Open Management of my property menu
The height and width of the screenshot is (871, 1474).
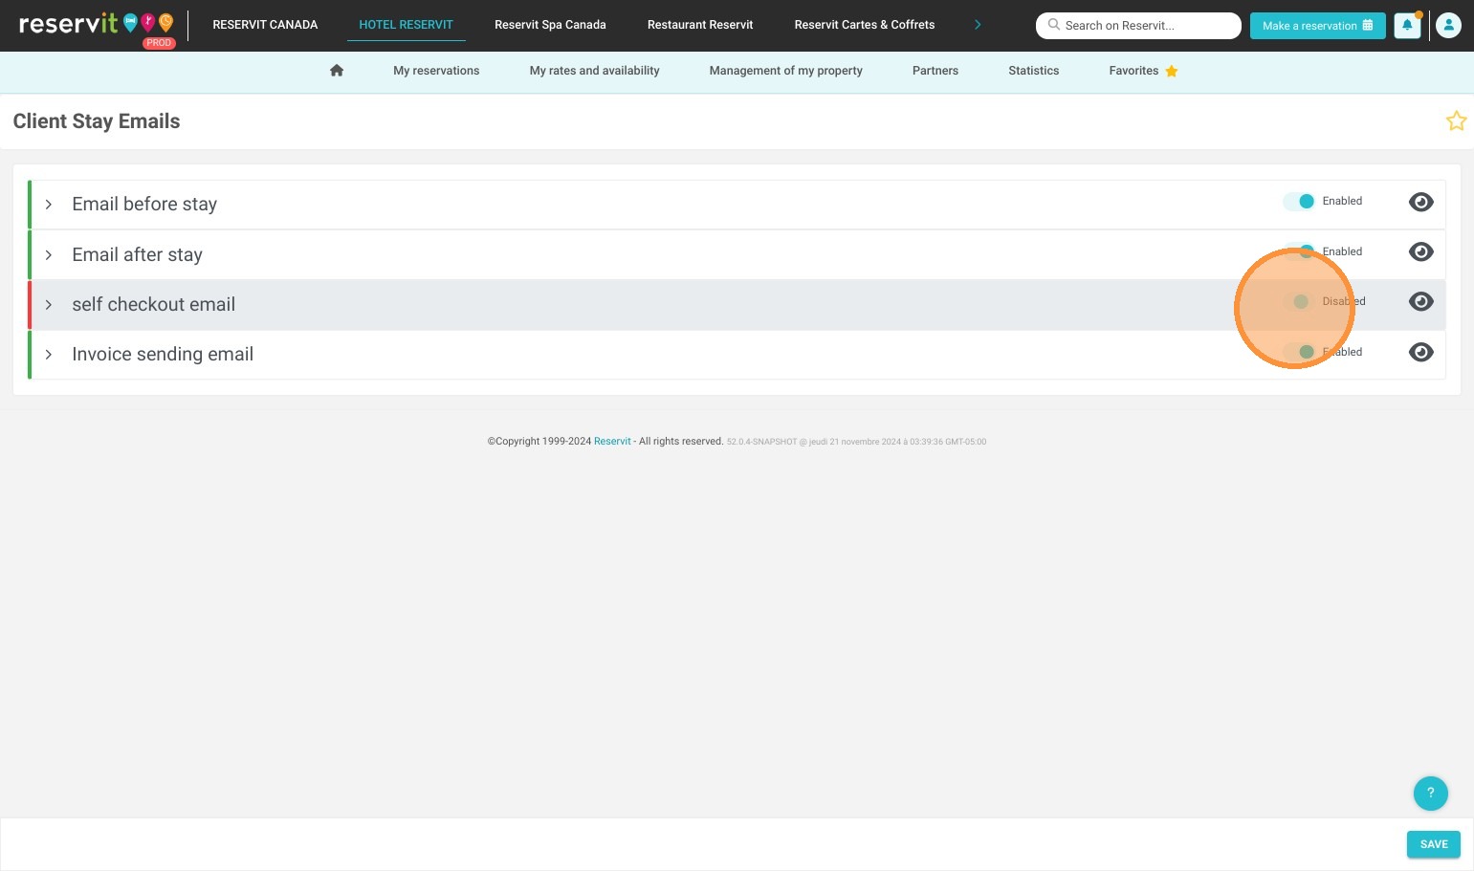[786, 71]
